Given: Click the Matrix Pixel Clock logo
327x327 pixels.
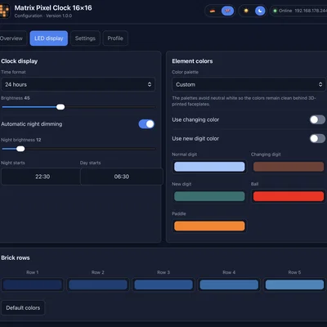Looking at the screenshot, I should coord(5,11).
